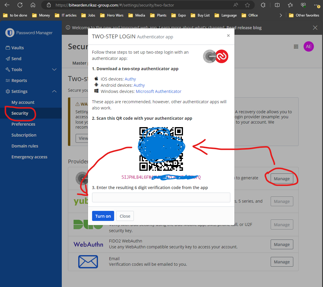Select Security under Settings
The image size is (323, 287).
20,113
